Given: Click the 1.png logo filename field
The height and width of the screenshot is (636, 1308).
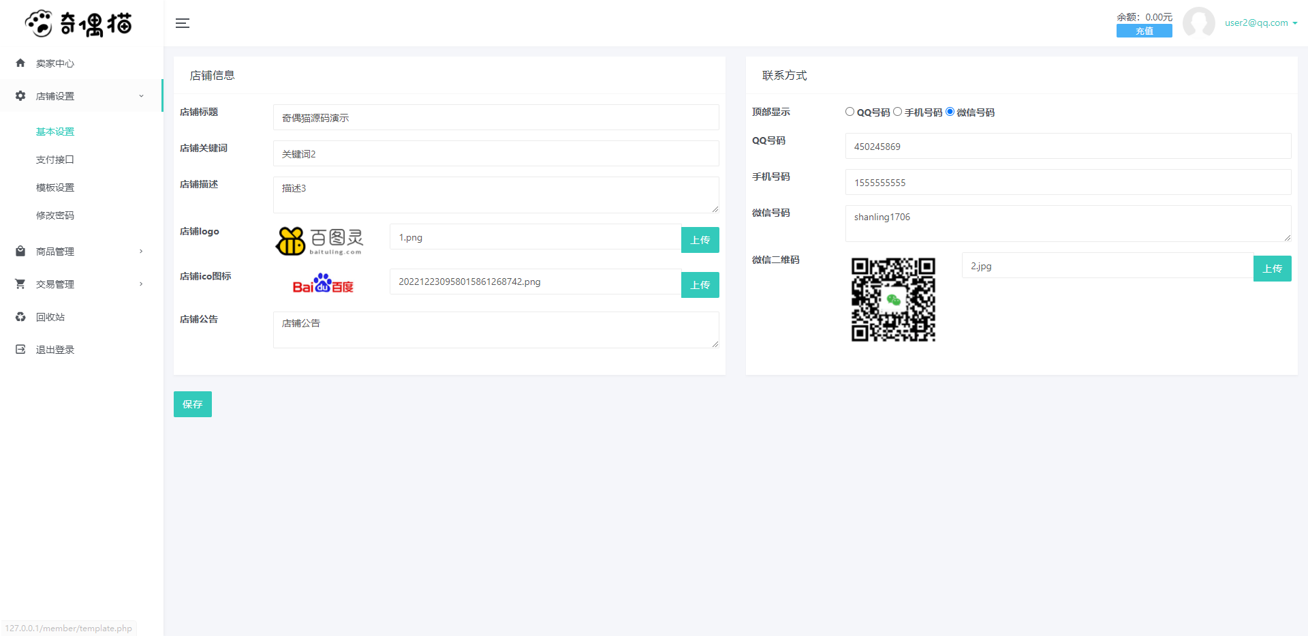Looking at the screenshot, I should [x=535, y=237].
